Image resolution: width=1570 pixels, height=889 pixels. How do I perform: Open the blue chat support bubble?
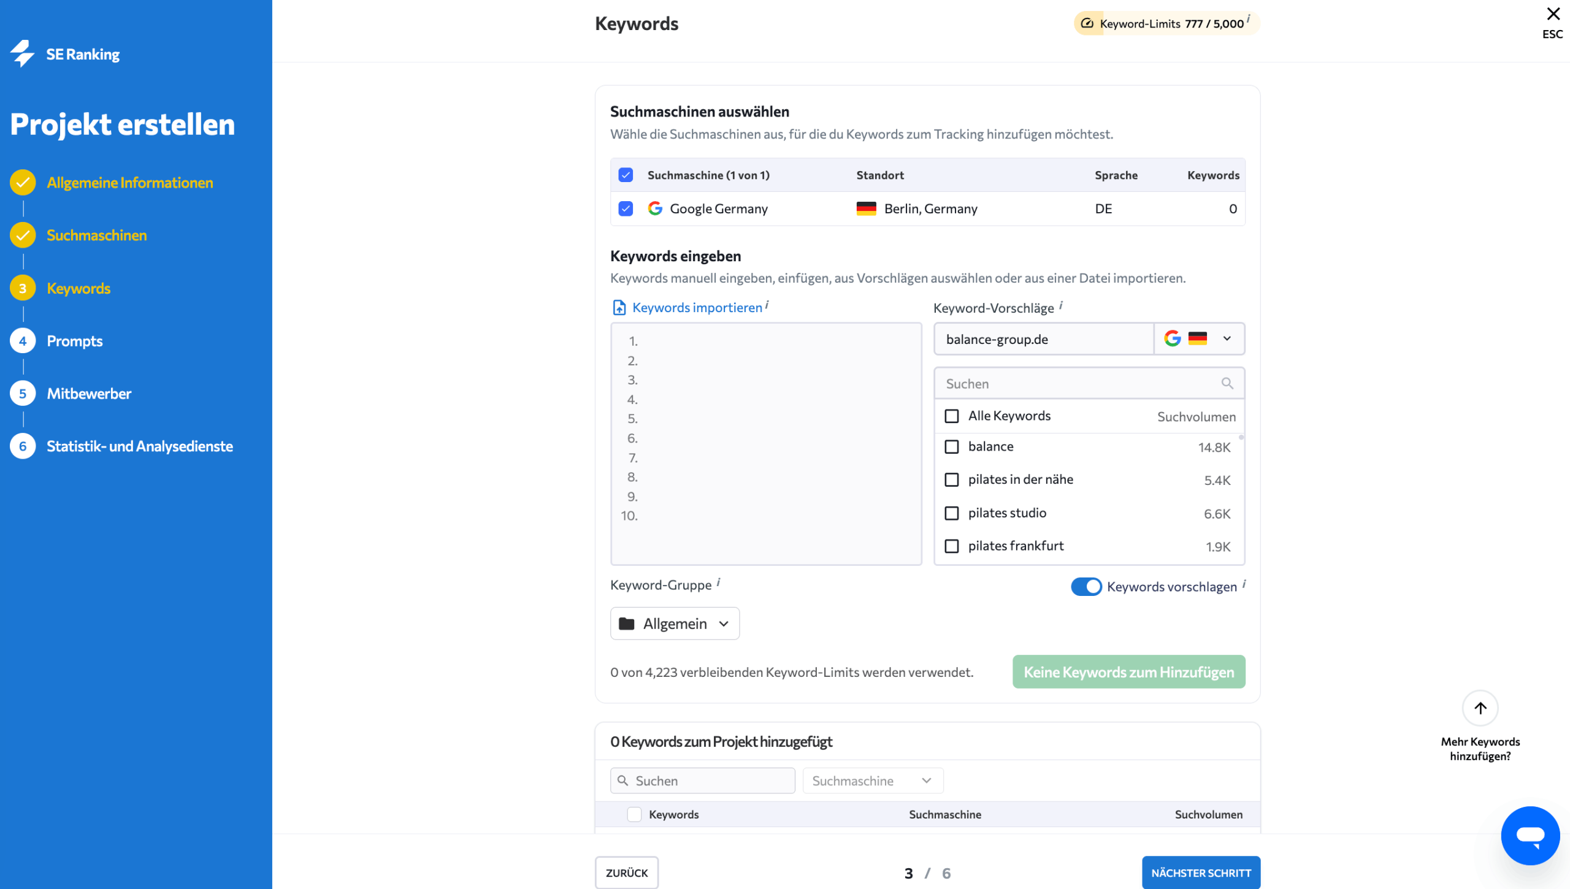pos(1530,836)
